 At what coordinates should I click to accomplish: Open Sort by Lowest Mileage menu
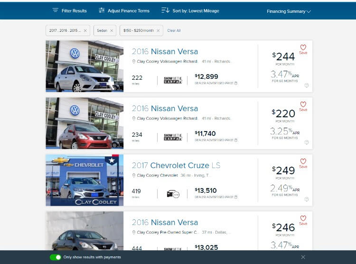[x=190, y=10]
